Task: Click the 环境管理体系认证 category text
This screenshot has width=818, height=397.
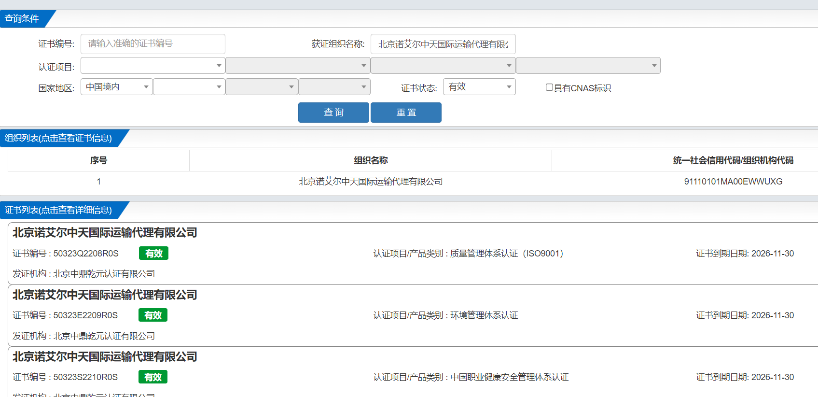Action: pos(484,315)
